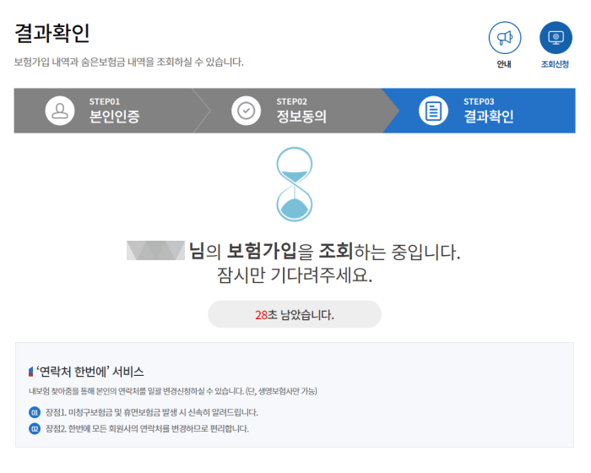Click the 결과확인 page heading
The image size is (591, 473).
pyautogui.click(x=52, y=33)
